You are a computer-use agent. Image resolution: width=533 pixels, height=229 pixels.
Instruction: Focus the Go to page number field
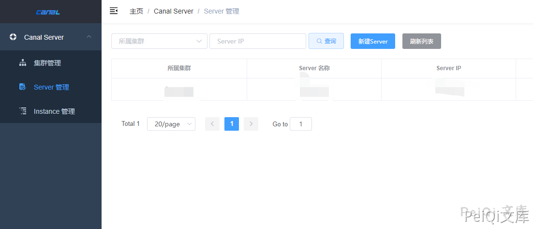point(301,124)
